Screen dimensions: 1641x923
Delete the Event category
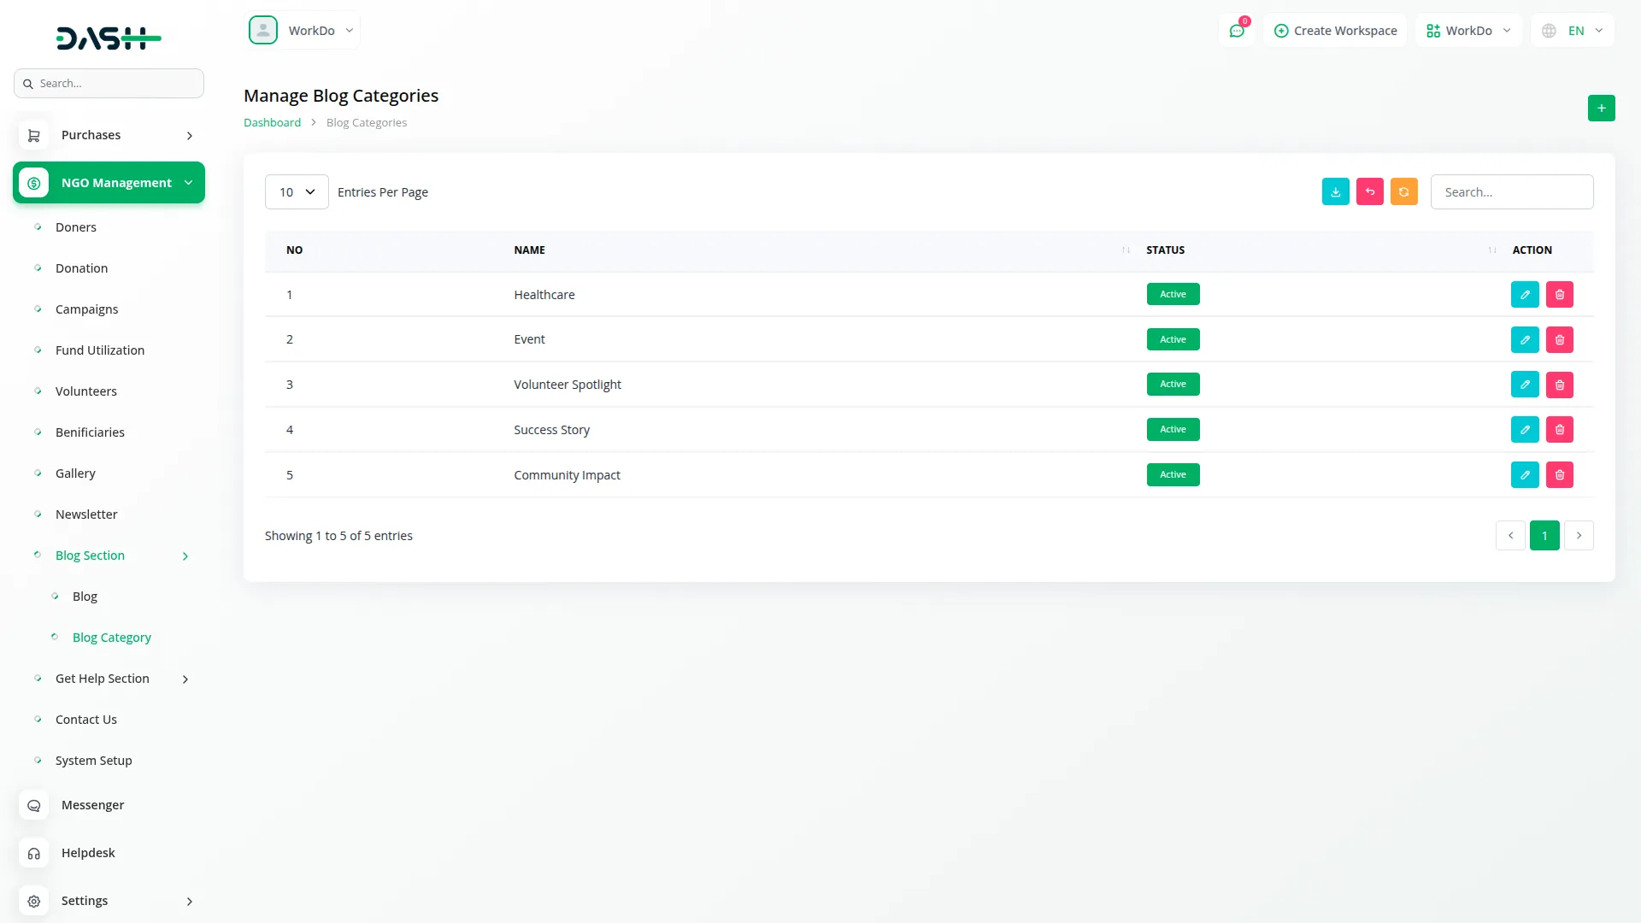1559,340
